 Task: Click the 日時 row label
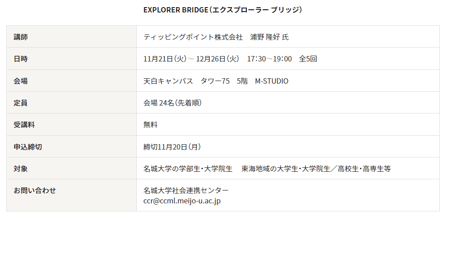(20, 59)
